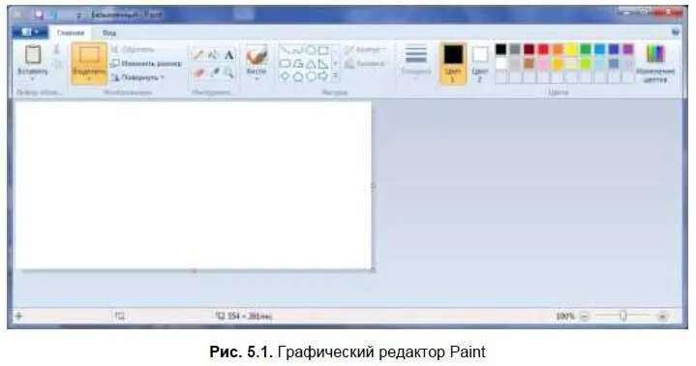The height and width of the screenshot is (366, 696).
Task: Choose the Rectangle shape in first row
Action: coord(323,50)
